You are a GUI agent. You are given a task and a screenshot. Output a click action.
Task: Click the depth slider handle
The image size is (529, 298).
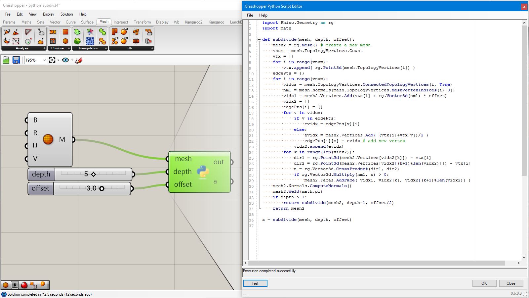point(93,174)
